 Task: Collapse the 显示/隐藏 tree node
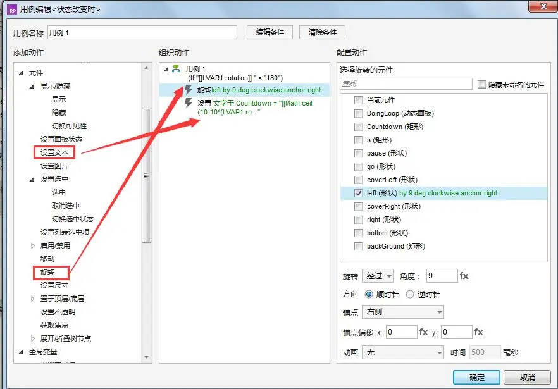click(32, 86)
